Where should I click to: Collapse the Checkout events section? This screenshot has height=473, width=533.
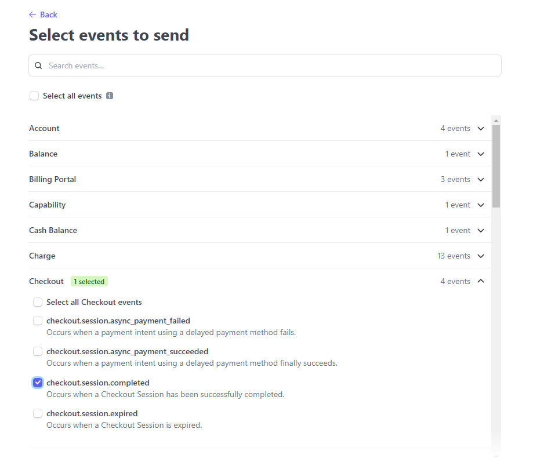pos(480,281)
